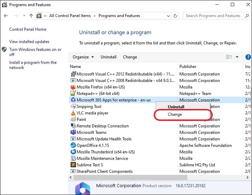Click the Snipping Tool icon
252x195 pixels.
(x=73, y=106)
